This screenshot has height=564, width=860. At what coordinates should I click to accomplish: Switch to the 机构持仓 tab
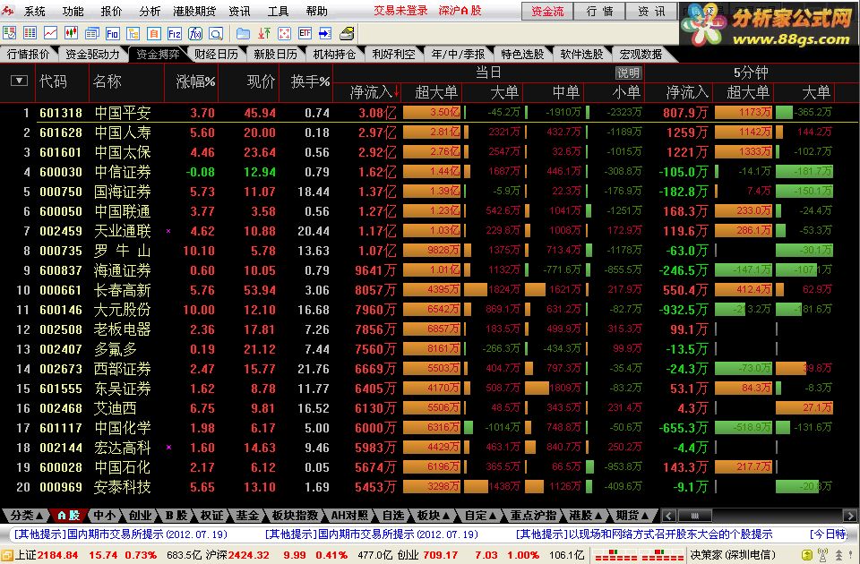334,54
